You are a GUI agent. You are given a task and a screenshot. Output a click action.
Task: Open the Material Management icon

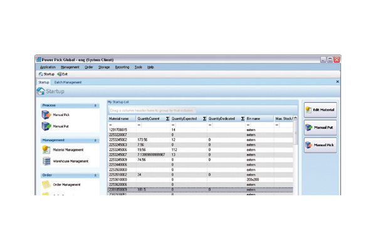46,149
